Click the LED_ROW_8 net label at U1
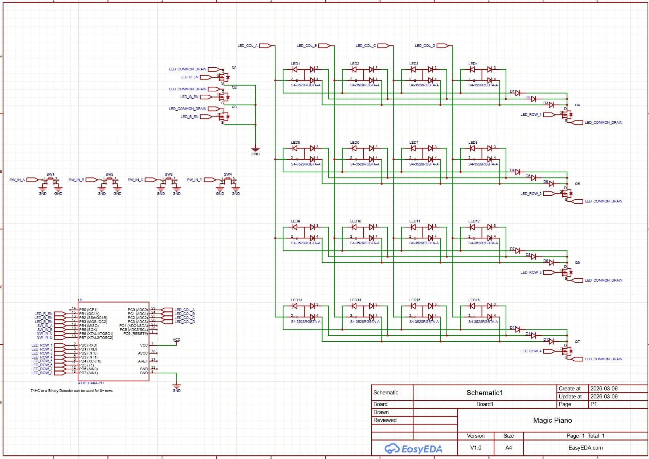 tap(42, 373)
